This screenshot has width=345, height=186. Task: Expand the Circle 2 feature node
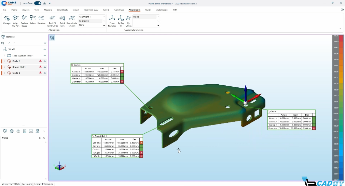tap(5, 73)
